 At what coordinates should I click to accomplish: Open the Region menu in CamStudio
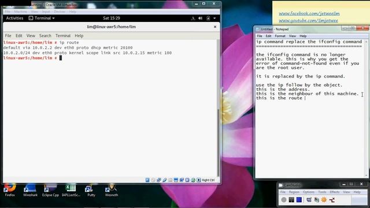[294, 192]
